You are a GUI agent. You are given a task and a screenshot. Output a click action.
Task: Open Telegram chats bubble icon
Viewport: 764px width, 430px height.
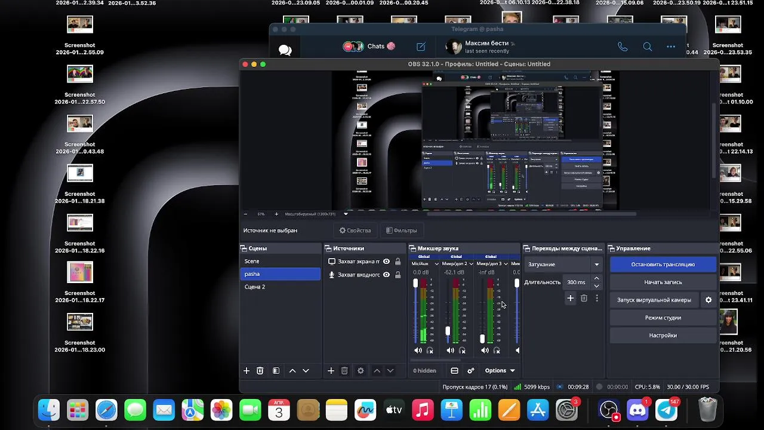[x=285, y=50]
